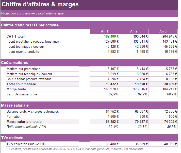Image resolution: width=181 pixels, height=153 pixels.
Task: Select 'dont revente produits' label
Action: pyautogui.click(x=42, y=52)
